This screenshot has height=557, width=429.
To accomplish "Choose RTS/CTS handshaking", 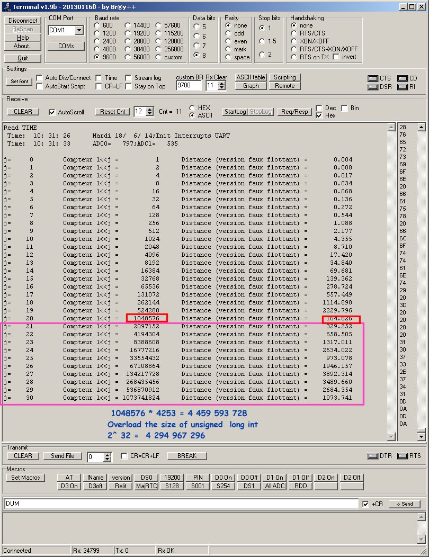I will tap(294, 33).
